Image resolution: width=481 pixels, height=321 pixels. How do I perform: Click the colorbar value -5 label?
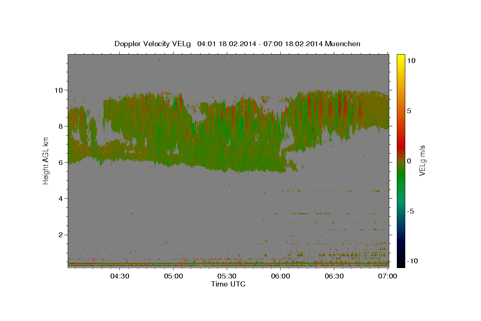pyautogui.click(x=411, y=211)
